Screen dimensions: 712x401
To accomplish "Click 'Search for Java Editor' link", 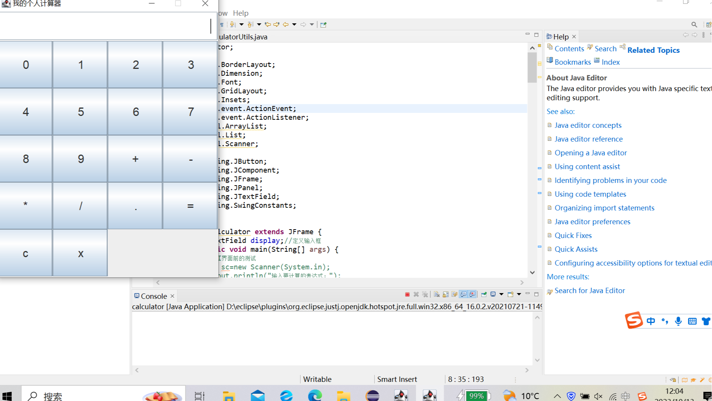I will click(x=590, y=290).
